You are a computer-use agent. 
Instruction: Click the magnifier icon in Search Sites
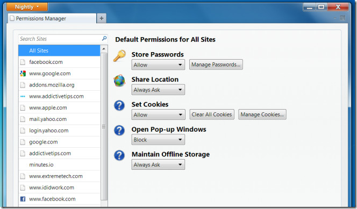[104, 39]
